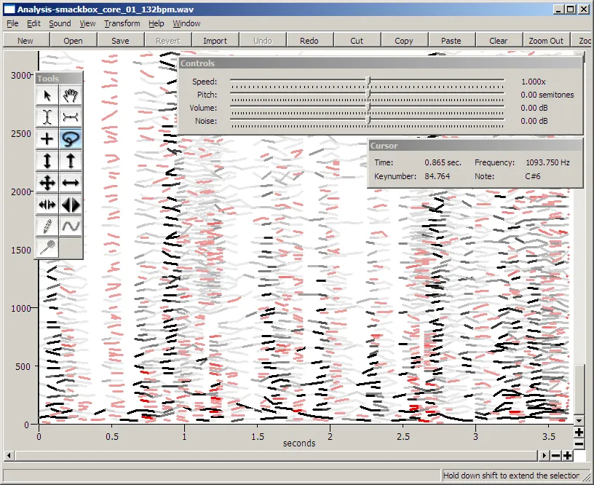594x485 pixels.
Task: Click the horizontal zoom-out minus button
Action: coord(555,456)
